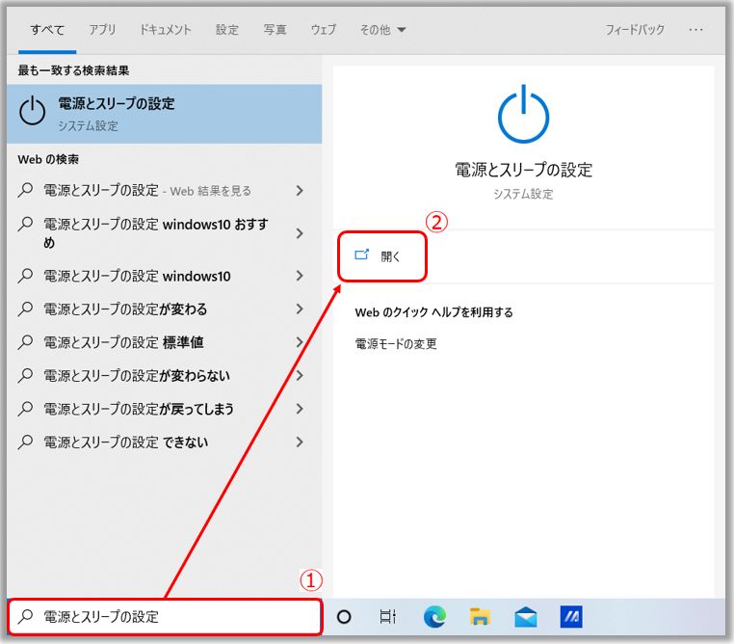This screenshot has height=644, width=734.
Task: Expand arrow for Web 結果を見る suggestion
Action: (300, 191)
